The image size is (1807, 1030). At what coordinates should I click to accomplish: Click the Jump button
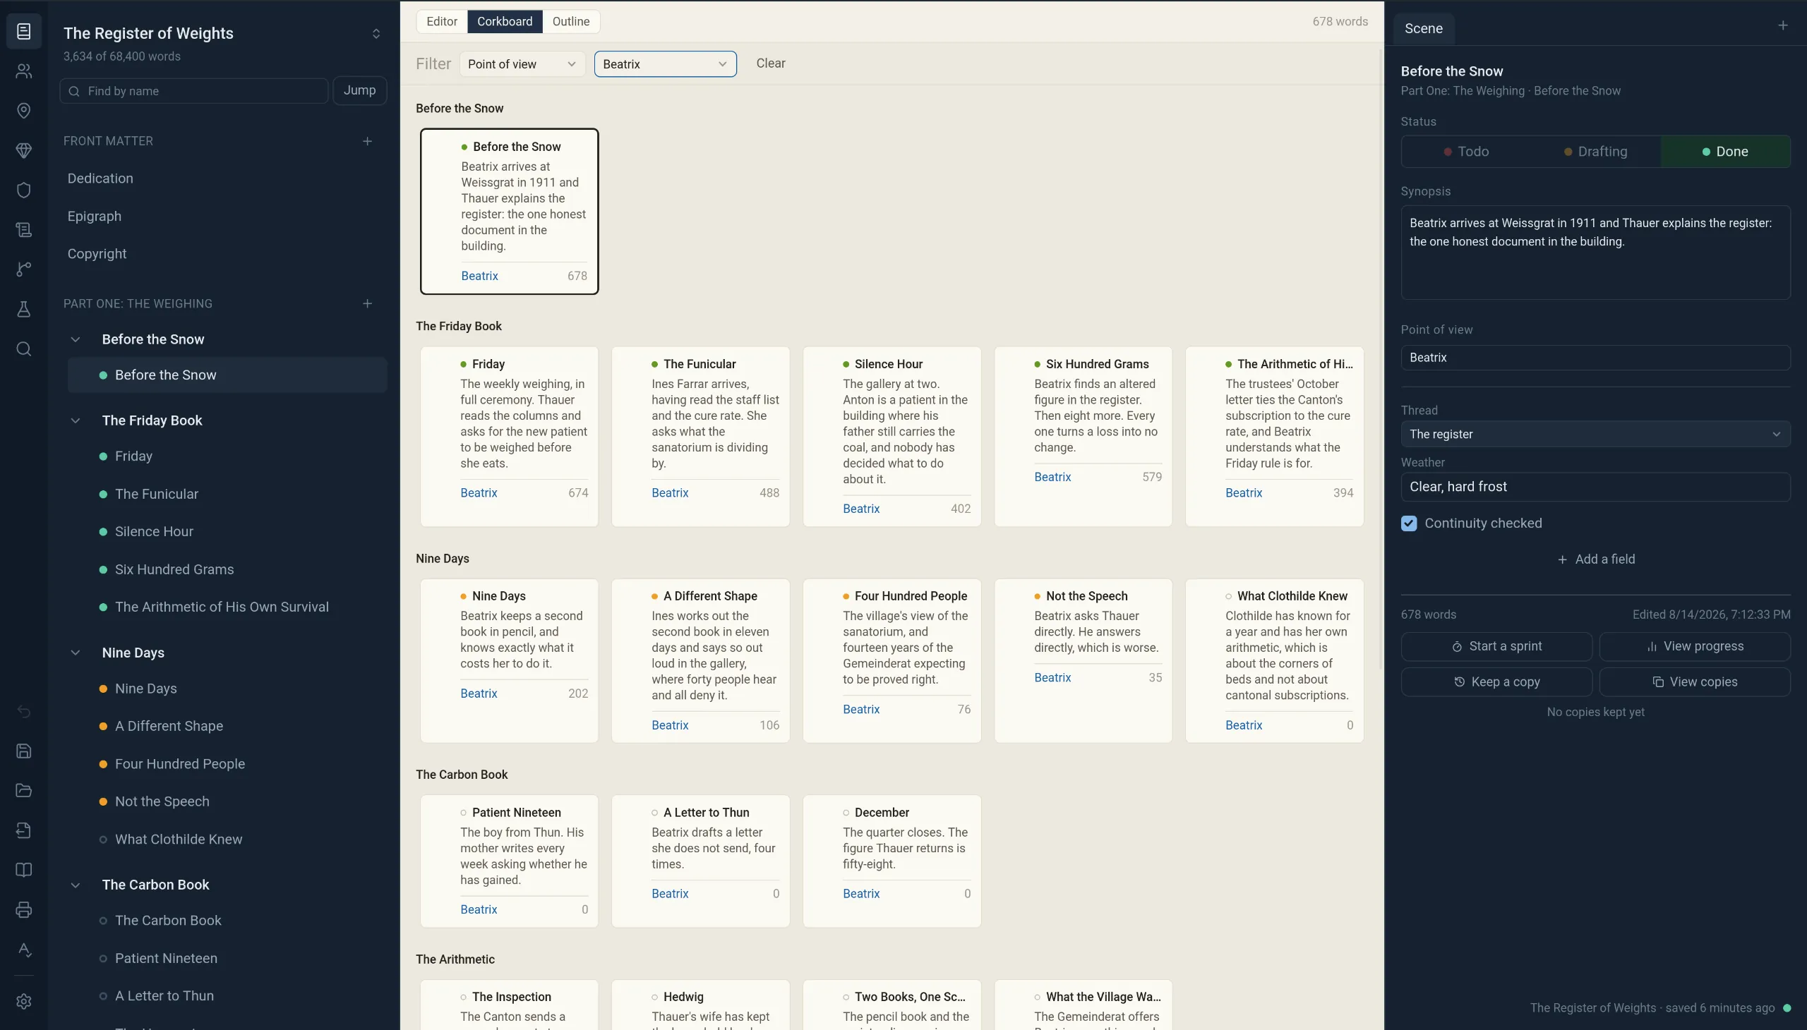point(359,90)
